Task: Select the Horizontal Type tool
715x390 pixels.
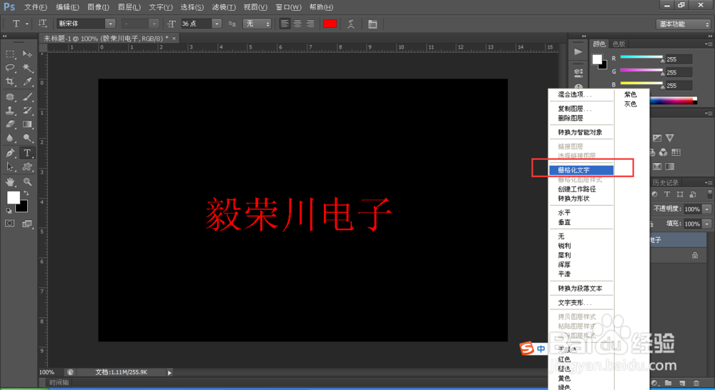Action: click(x=27, y=153)
